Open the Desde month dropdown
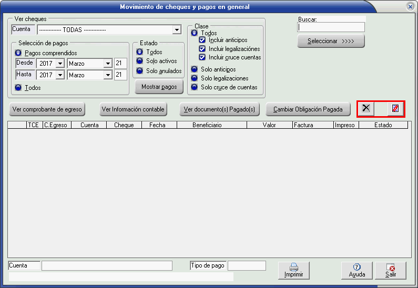 tap(108, 64)
